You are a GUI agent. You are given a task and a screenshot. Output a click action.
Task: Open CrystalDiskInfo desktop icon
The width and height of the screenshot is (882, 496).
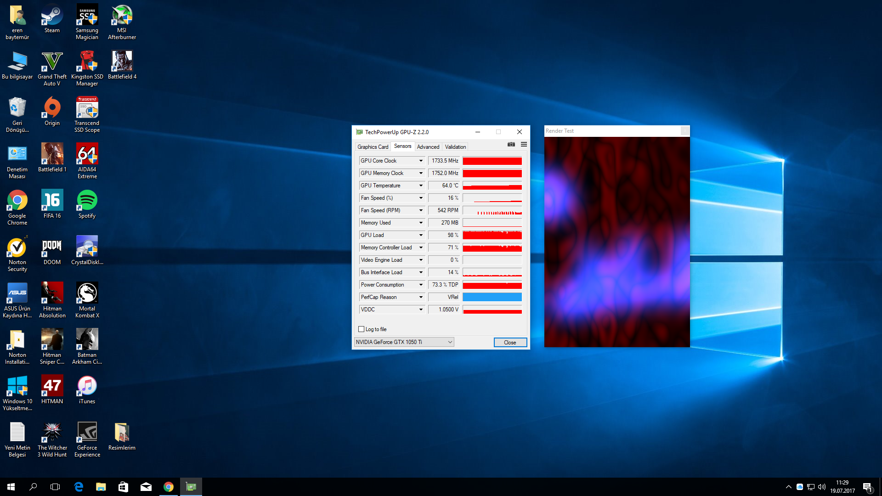pos(87,251)
